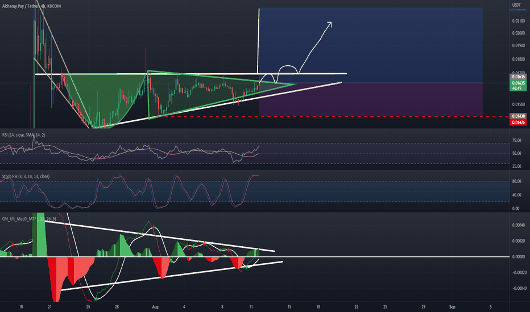
Task: Click the 80.00 Stoch RSI scale value
Action: [x=516, y=182]
